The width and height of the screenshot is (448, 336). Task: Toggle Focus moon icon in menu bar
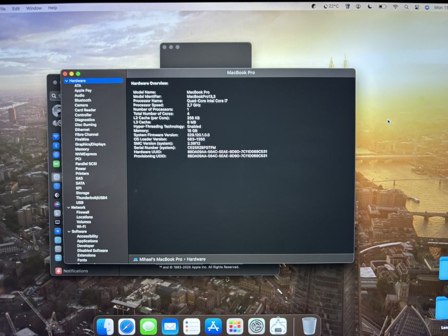point(370,7)
